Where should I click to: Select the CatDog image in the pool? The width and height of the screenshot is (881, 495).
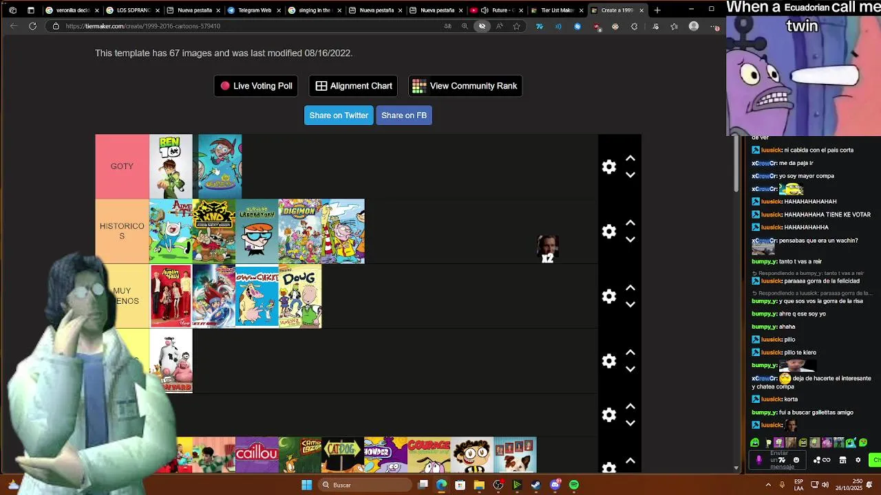coord(343,454)
